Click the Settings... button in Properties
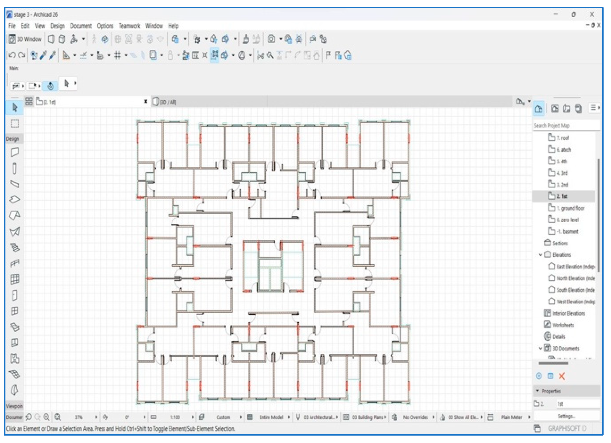Viewport: 611px width, 443px height. [566, 416]
